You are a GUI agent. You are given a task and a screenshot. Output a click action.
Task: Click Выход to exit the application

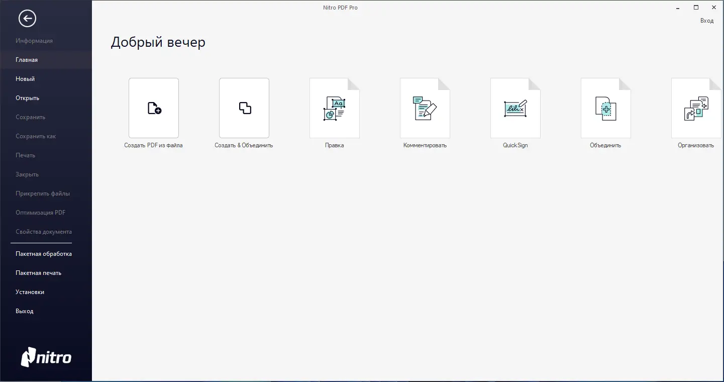click(x=25, y=311)
